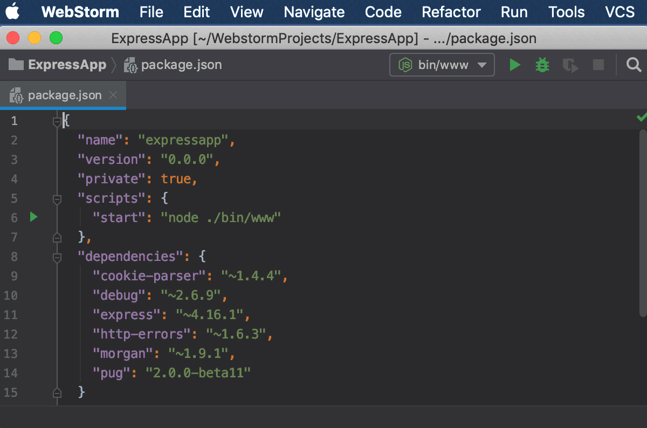Click the Stop square icon
The width and height of the screenshot is (647, 428).
coord(598,65)
